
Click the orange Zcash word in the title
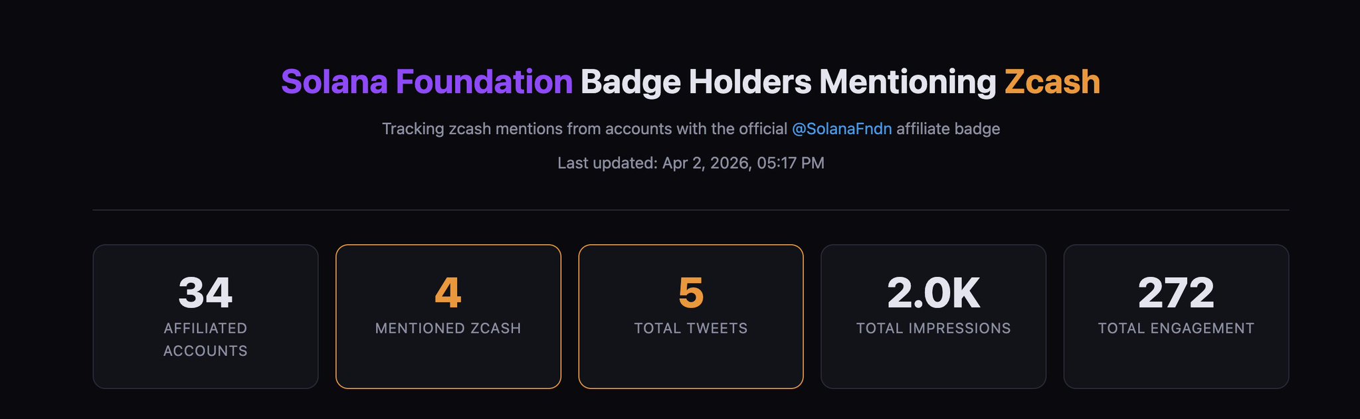(x=1052, y=82)
